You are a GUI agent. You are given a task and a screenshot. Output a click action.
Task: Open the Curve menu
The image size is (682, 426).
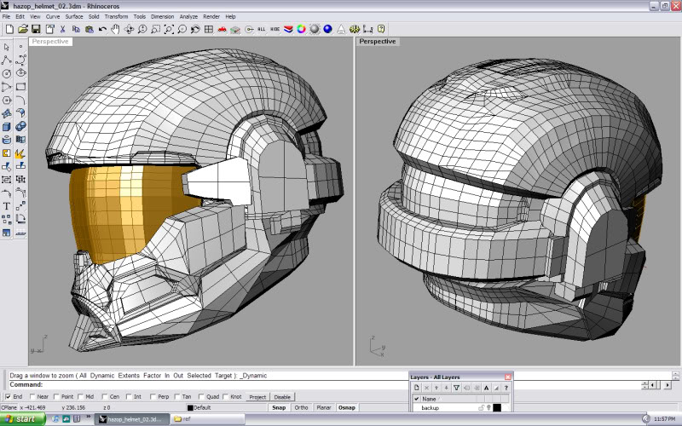point(53,16)
